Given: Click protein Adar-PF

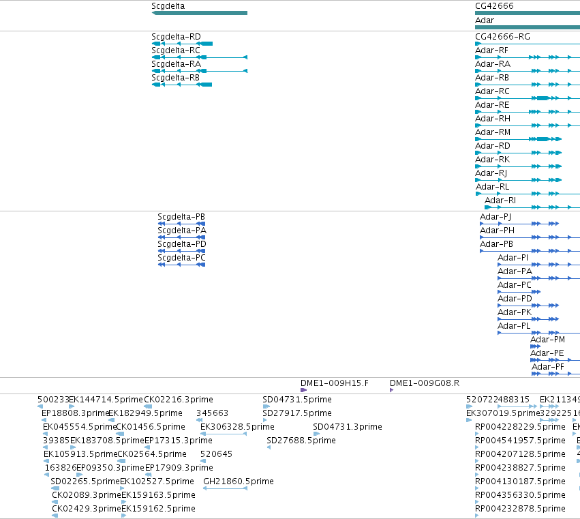Looking at the screenshot, I should [x=548, y=367].
